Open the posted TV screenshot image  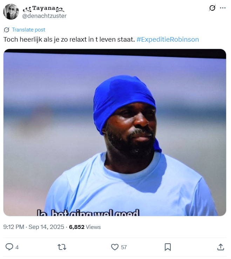[115, 132]
